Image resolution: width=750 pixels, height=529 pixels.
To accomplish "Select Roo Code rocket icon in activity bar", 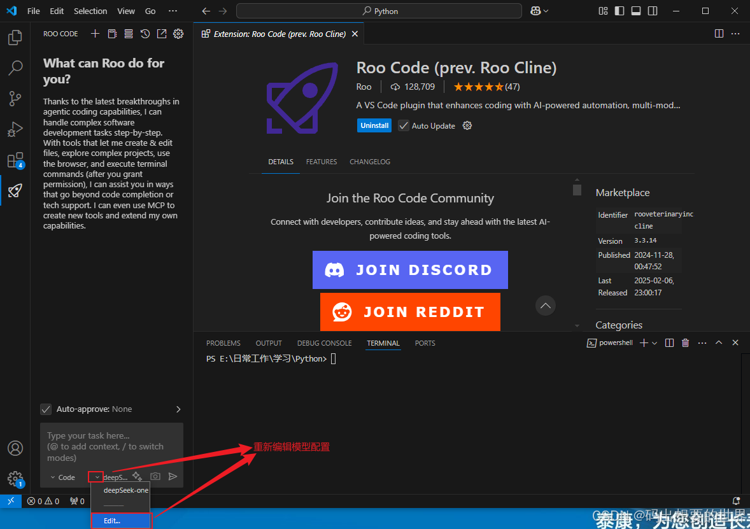I will click(x=15, y=190).
